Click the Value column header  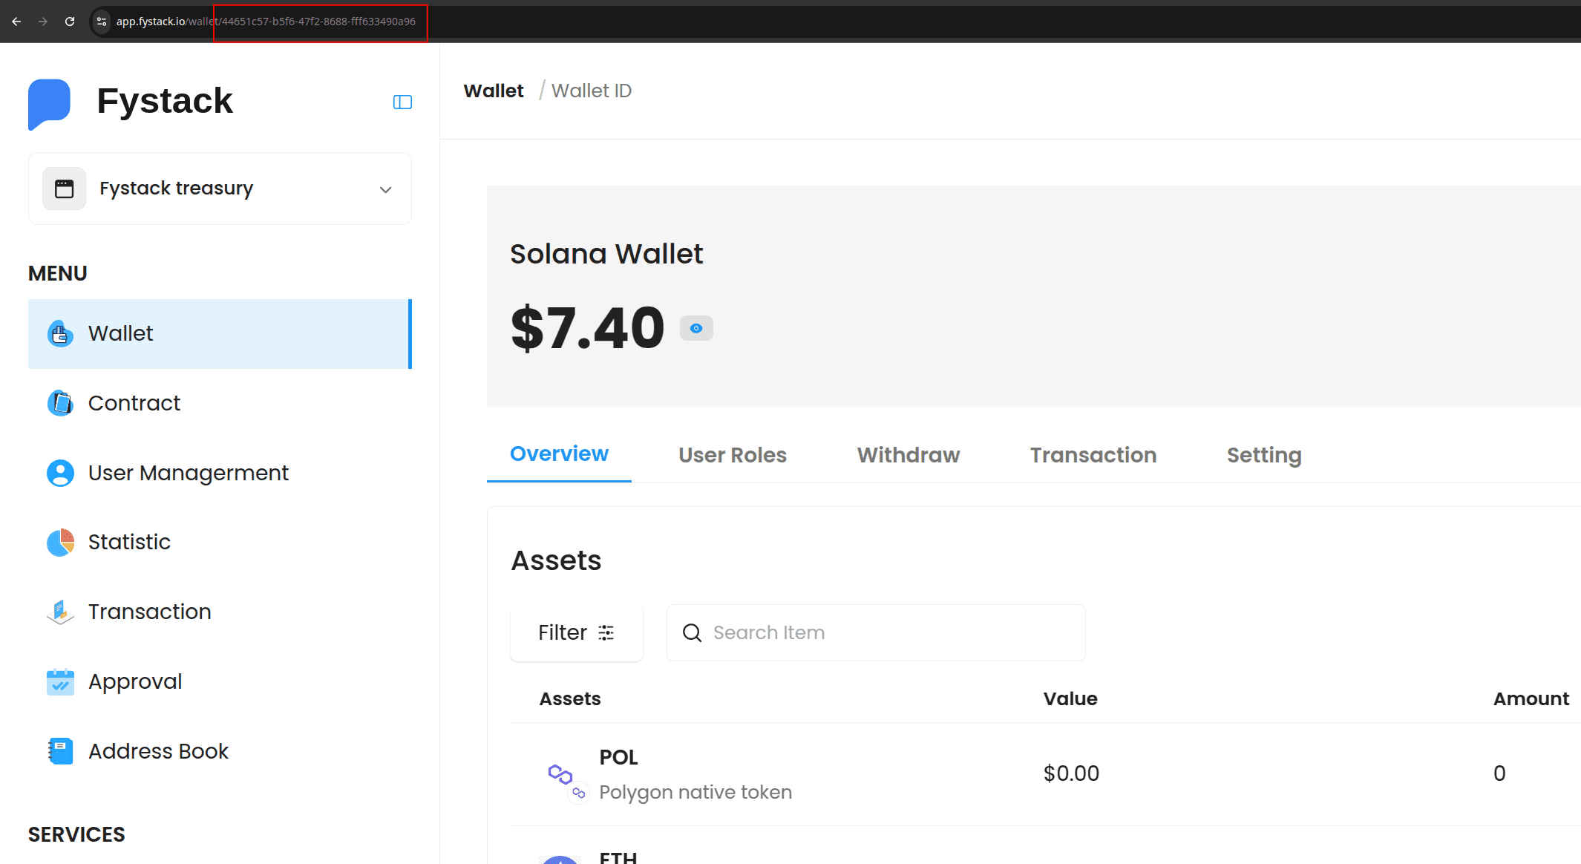click(x=1070, y=698)
